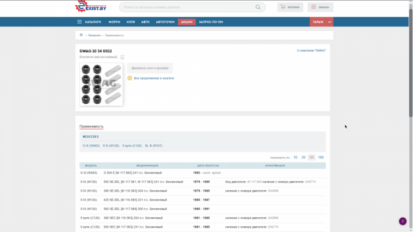Viewport: 413px width, 232px height.
Task: Select the G 500 E 241 л.с. row
Action: [203, 173]
